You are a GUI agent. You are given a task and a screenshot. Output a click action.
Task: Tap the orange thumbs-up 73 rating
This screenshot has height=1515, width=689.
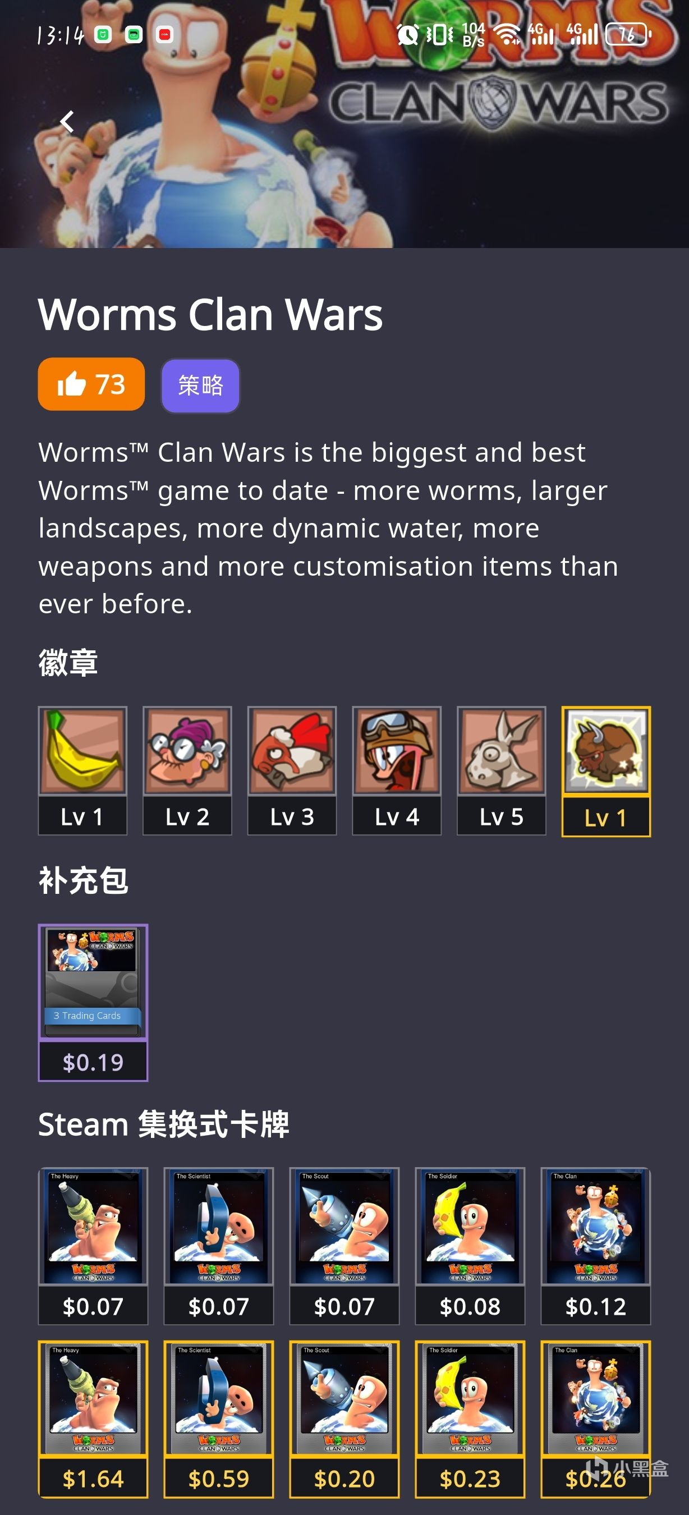[91, 384]
